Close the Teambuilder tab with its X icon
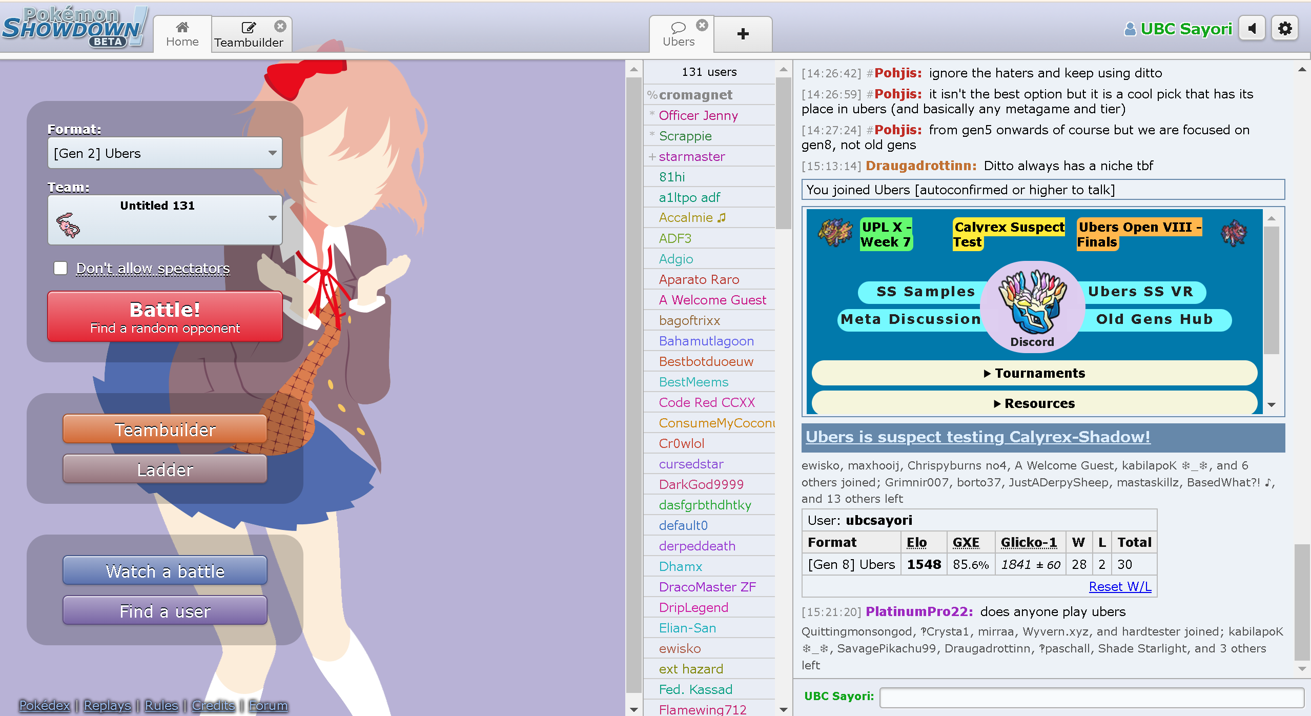 pyautogui.click(x=280, y=26)
